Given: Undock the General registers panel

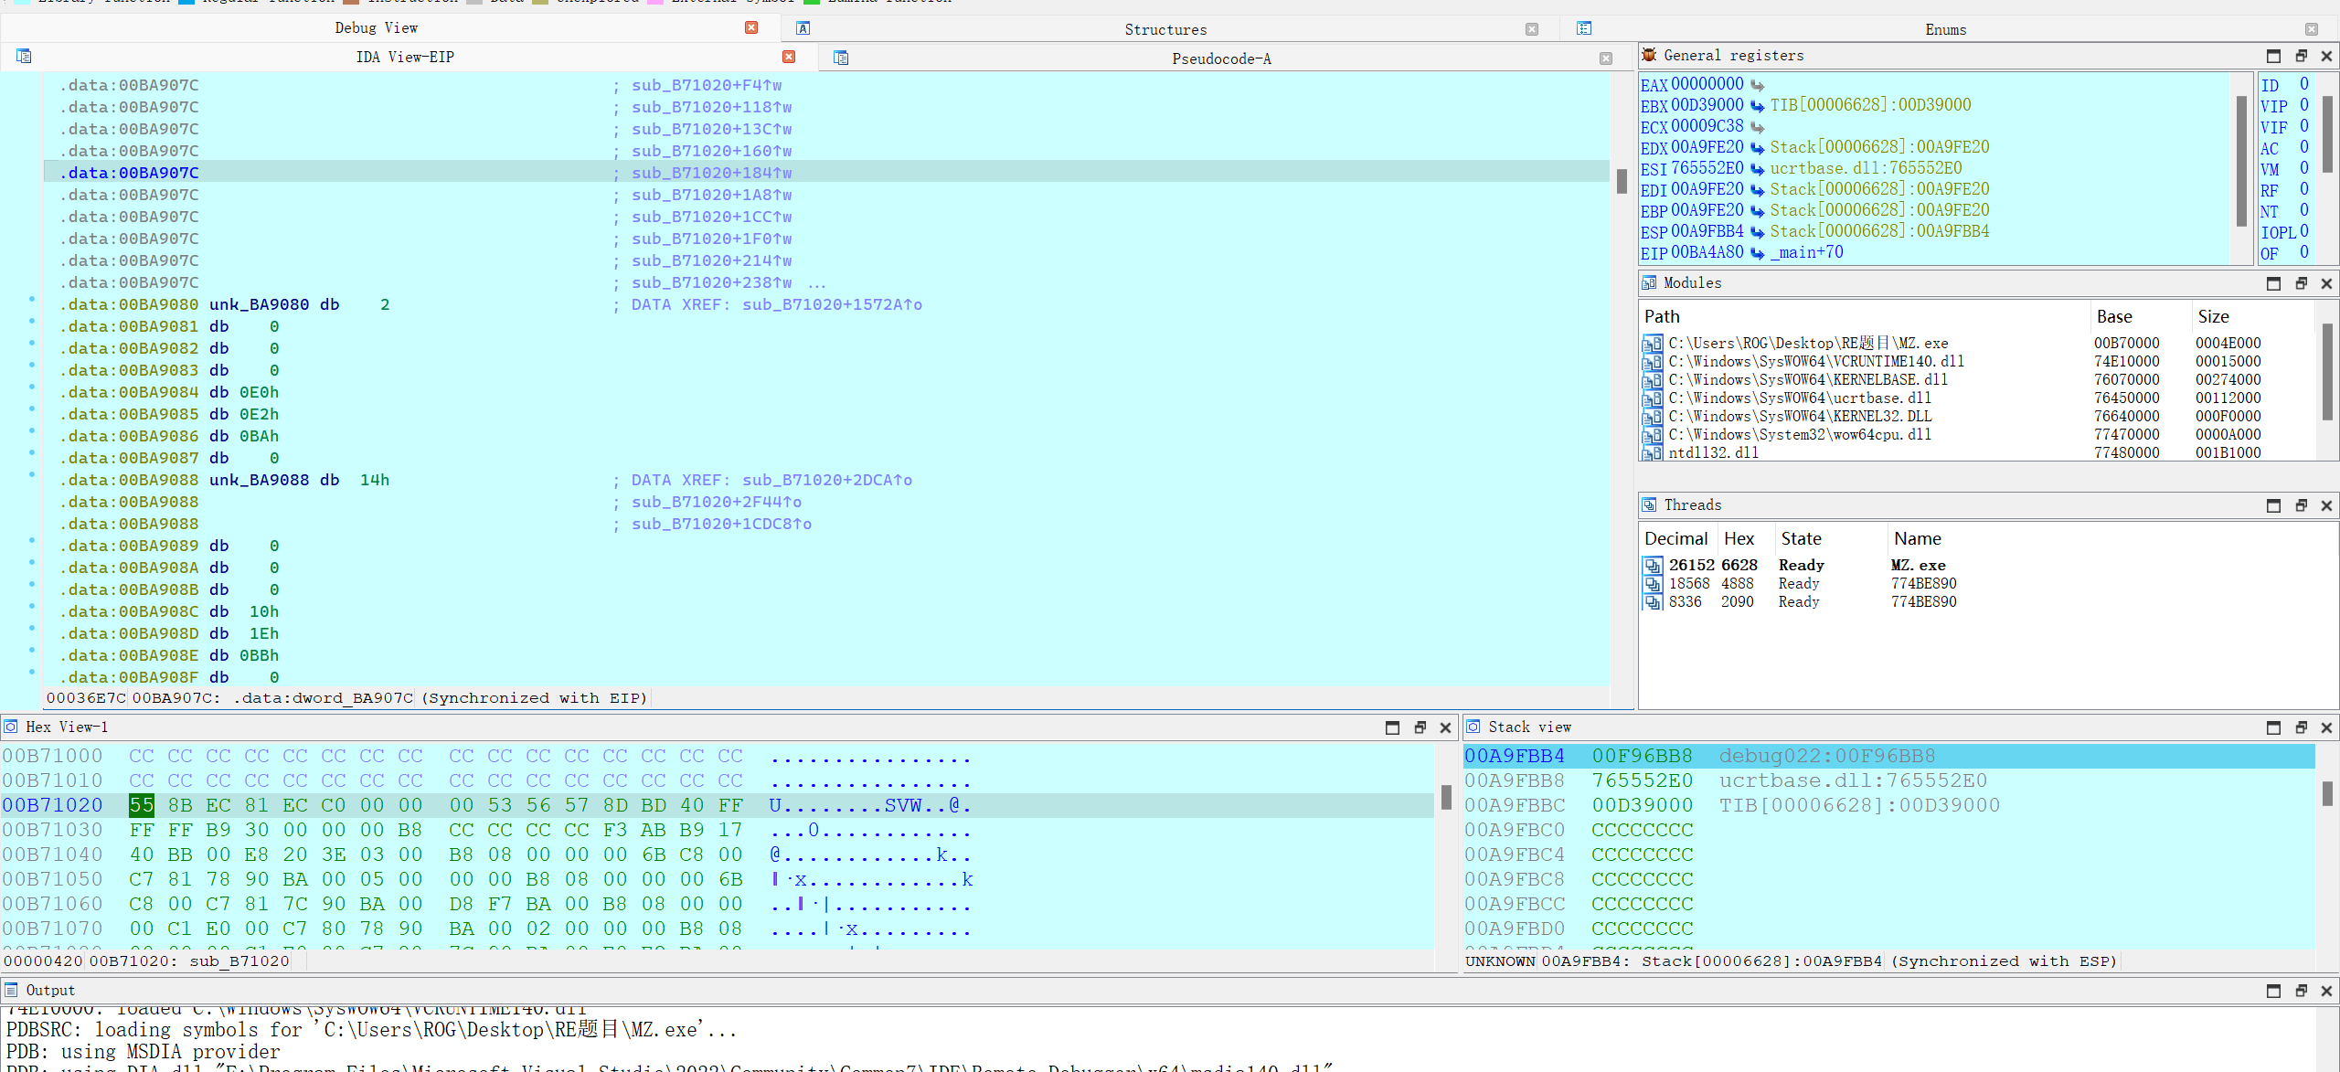Looking at the screenshot, I should (2301, 56).
